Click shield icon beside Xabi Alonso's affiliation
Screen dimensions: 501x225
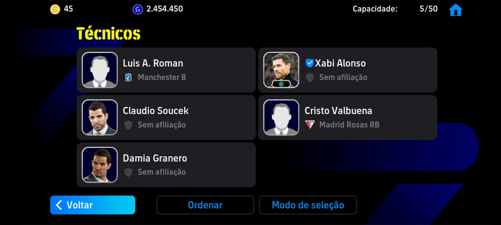[x=310, y=78]
